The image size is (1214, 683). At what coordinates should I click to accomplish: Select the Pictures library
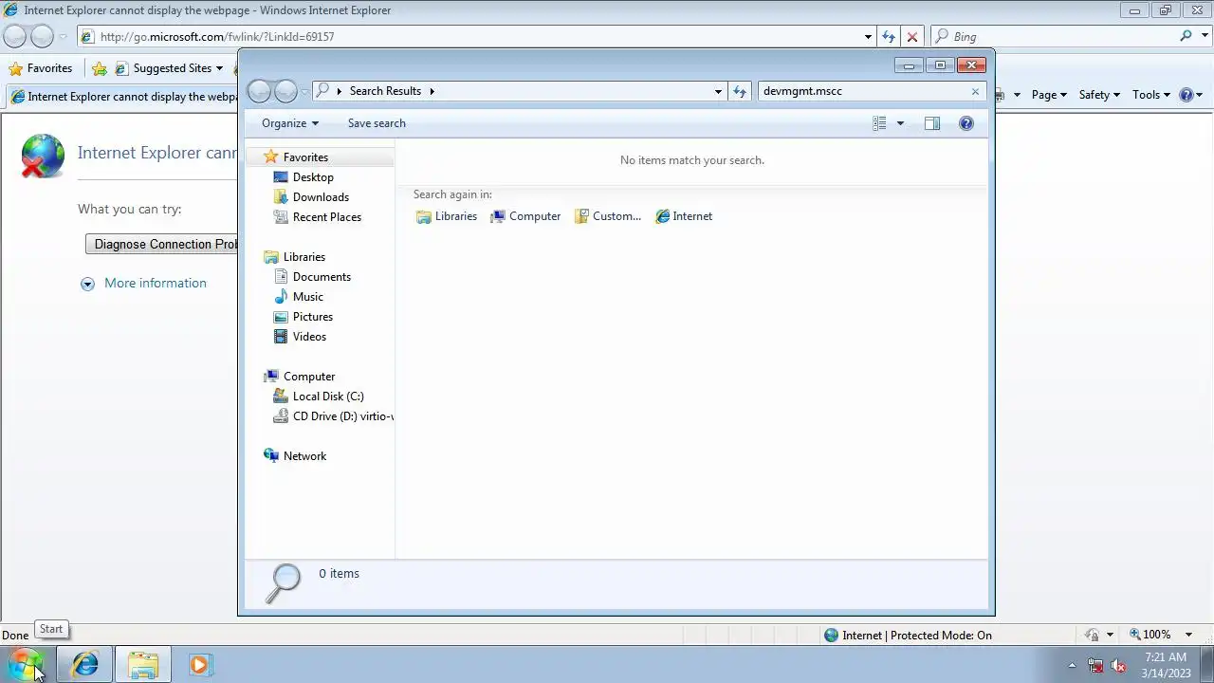312,317
